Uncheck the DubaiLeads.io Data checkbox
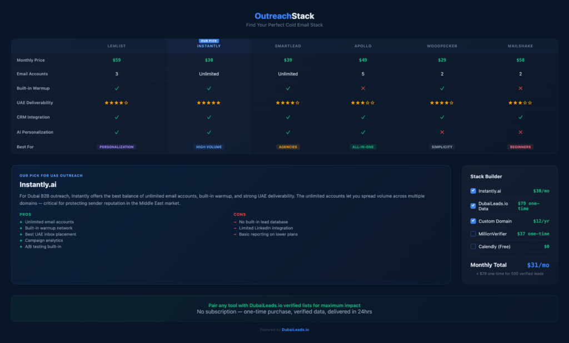The width and height of the screenshot is (569, 343). pos(473,205)
